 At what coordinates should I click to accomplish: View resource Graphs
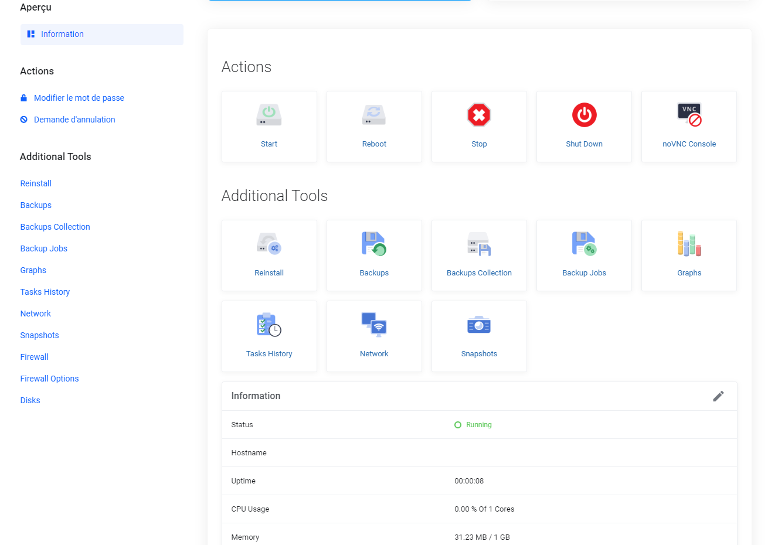(x=689, y=255)
